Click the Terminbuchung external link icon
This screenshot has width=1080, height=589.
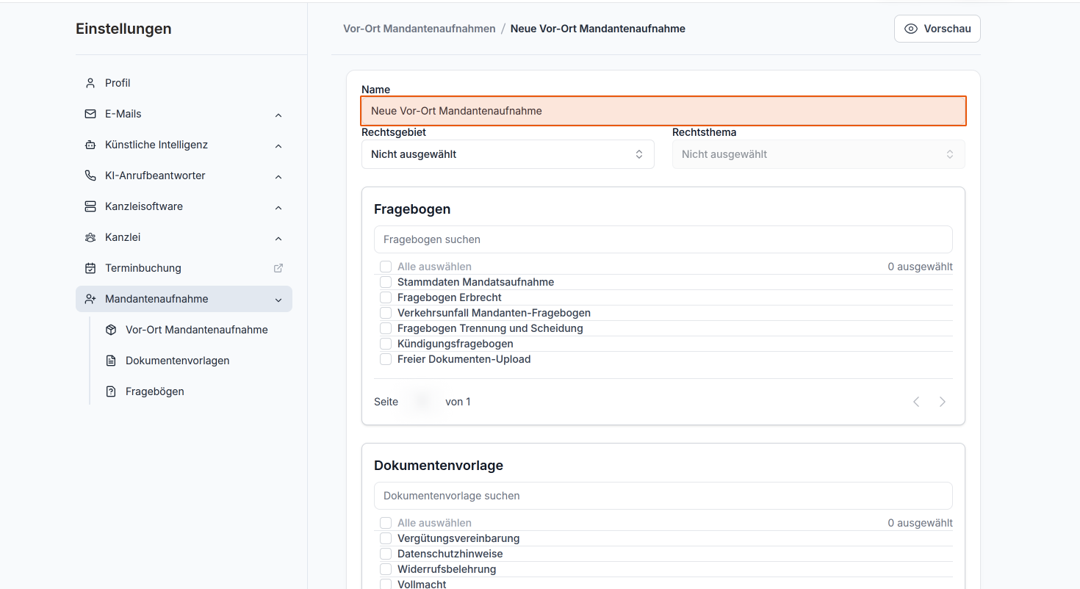coord(278,268)
